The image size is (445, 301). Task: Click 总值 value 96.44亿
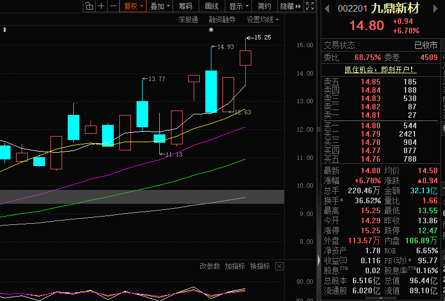424,281
